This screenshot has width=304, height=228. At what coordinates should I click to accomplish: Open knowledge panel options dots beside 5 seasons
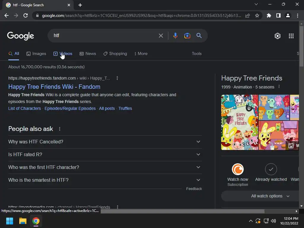(279, 87)
